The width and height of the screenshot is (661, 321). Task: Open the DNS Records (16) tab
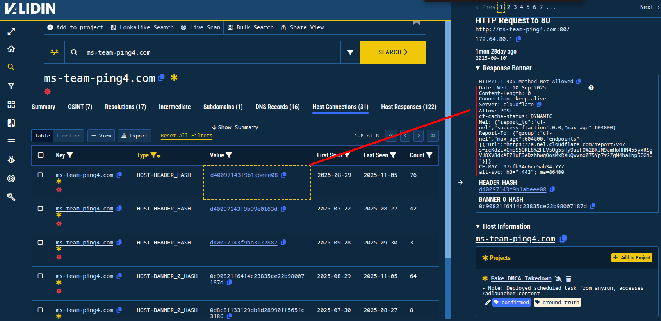(278, 107)
